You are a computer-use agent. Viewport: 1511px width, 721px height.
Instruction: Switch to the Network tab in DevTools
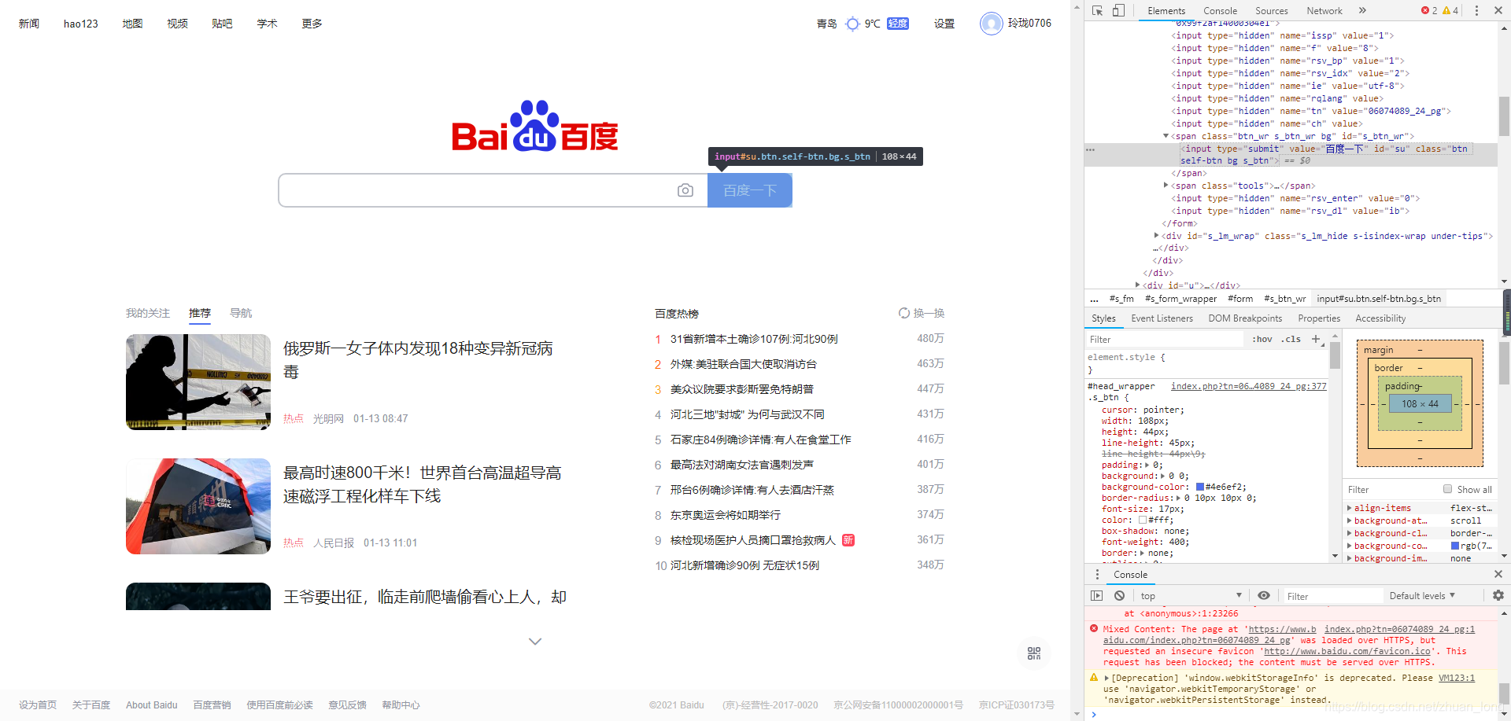pos(1324,10)
